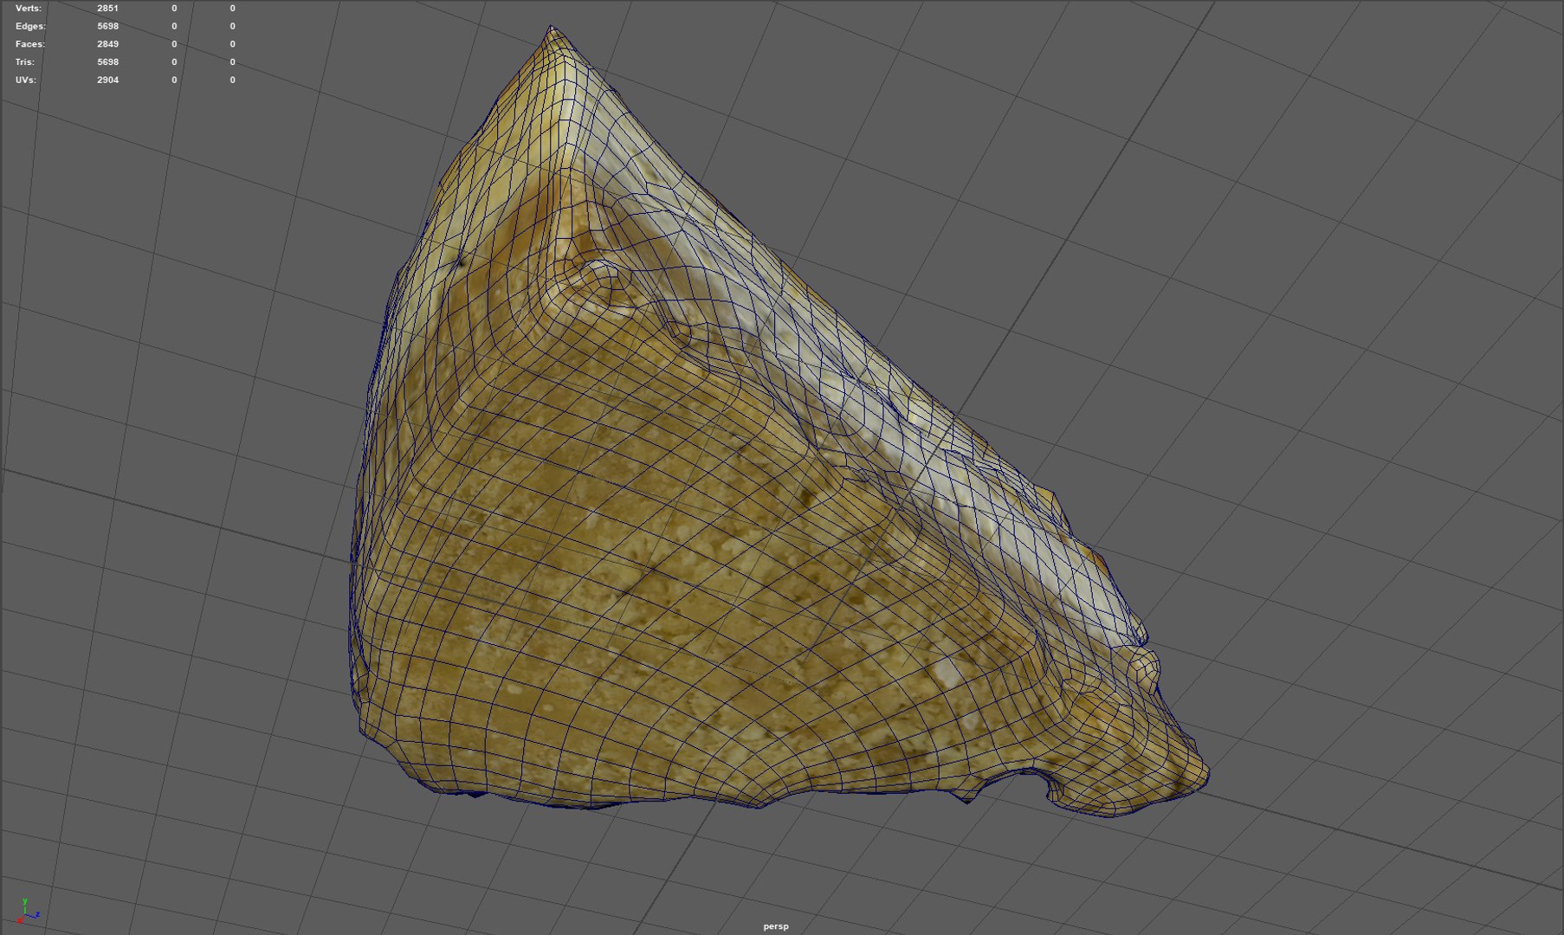Click the Verts: label in the poly count HUD
This screenshot has height=935, width=1564.
[x=28, y=8]
